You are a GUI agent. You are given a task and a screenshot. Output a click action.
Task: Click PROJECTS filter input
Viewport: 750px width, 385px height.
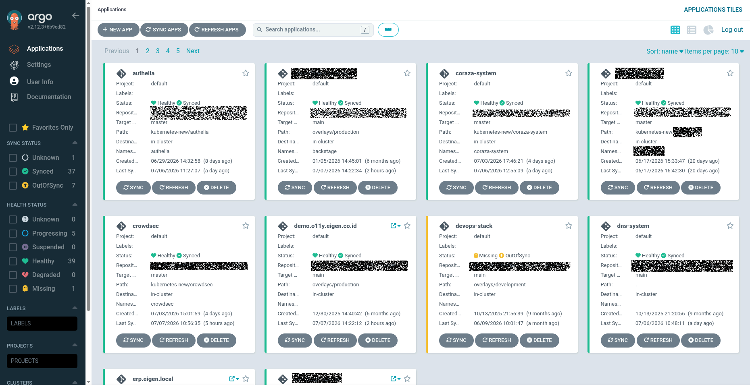pyautogui.click(x=42, y=361)
